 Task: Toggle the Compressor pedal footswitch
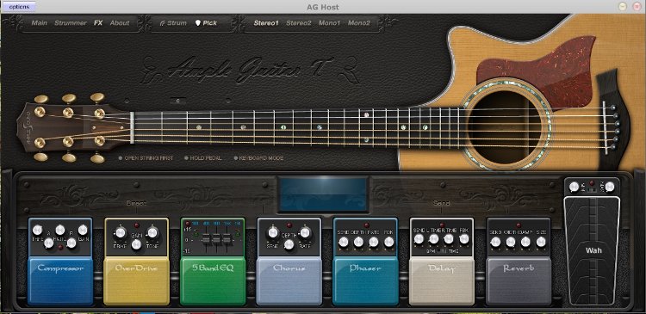point(60,281)
